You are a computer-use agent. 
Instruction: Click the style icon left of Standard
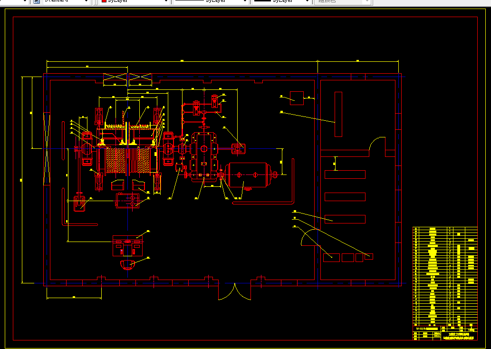[36, 1]
